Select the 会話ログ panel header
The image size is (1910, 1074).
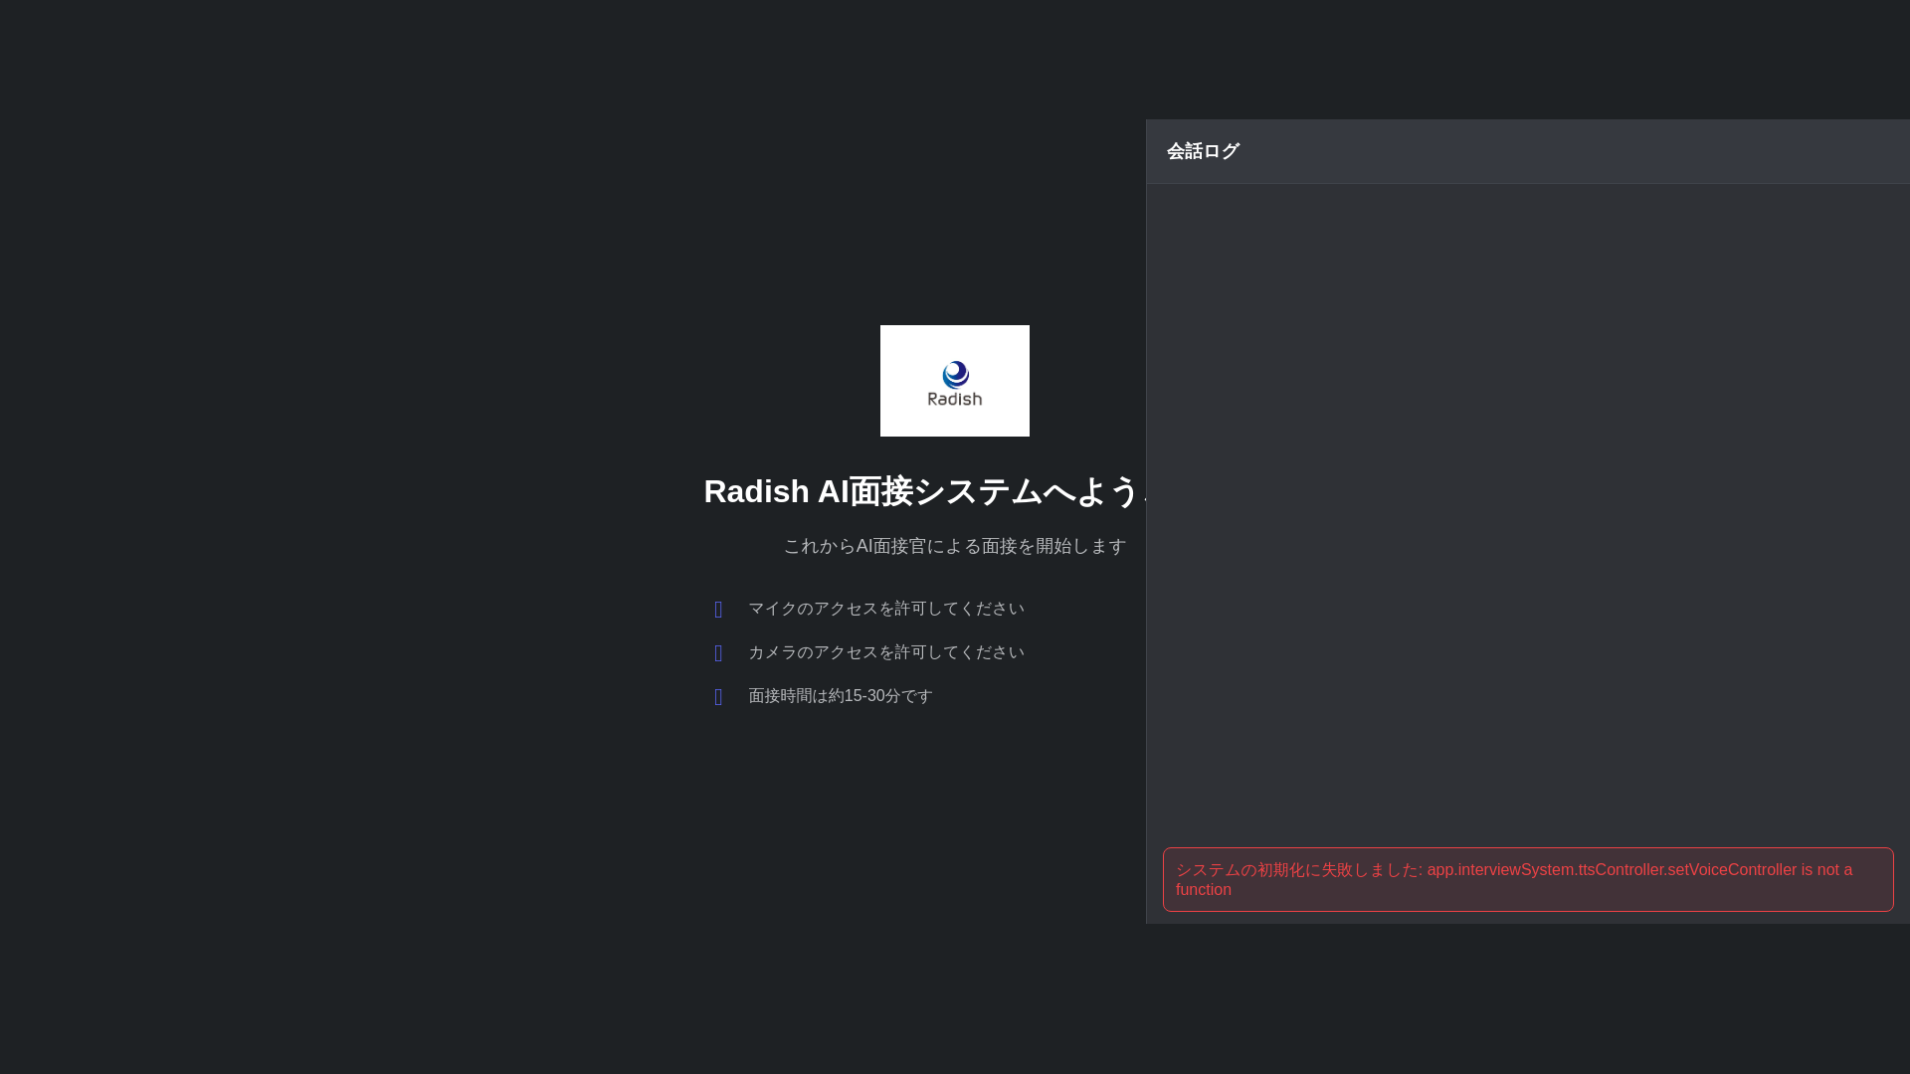point(1528,151)
